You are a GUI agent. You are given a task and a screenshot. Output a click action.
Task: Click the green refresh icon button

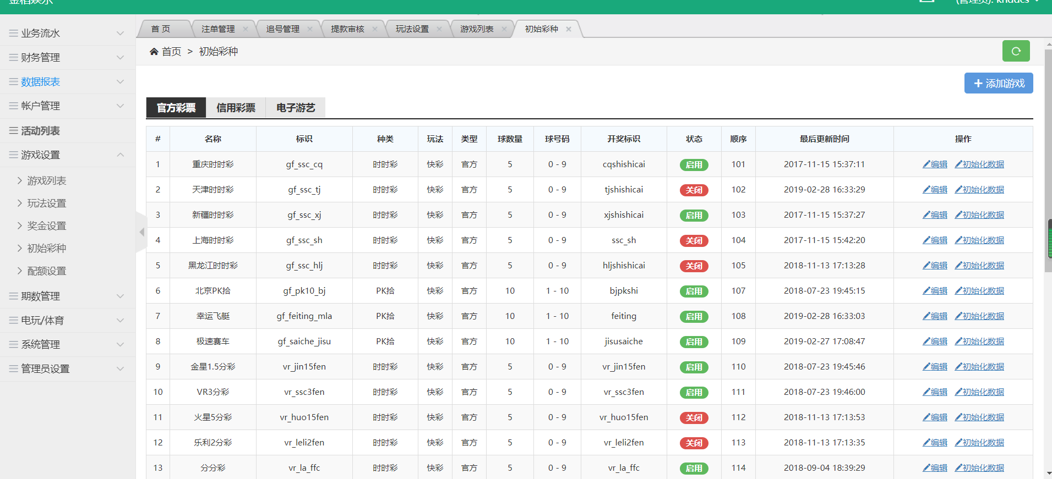tap(1016, 51)
